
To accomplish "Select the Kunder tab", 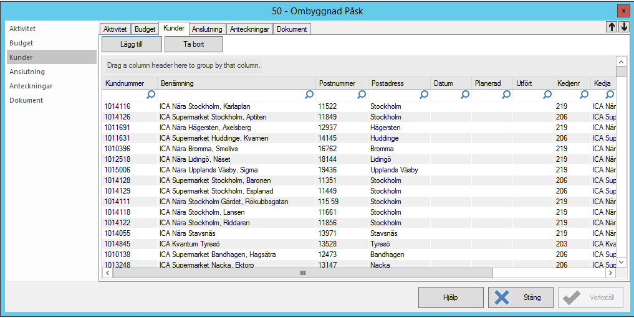I will click(x=174, y=28).
